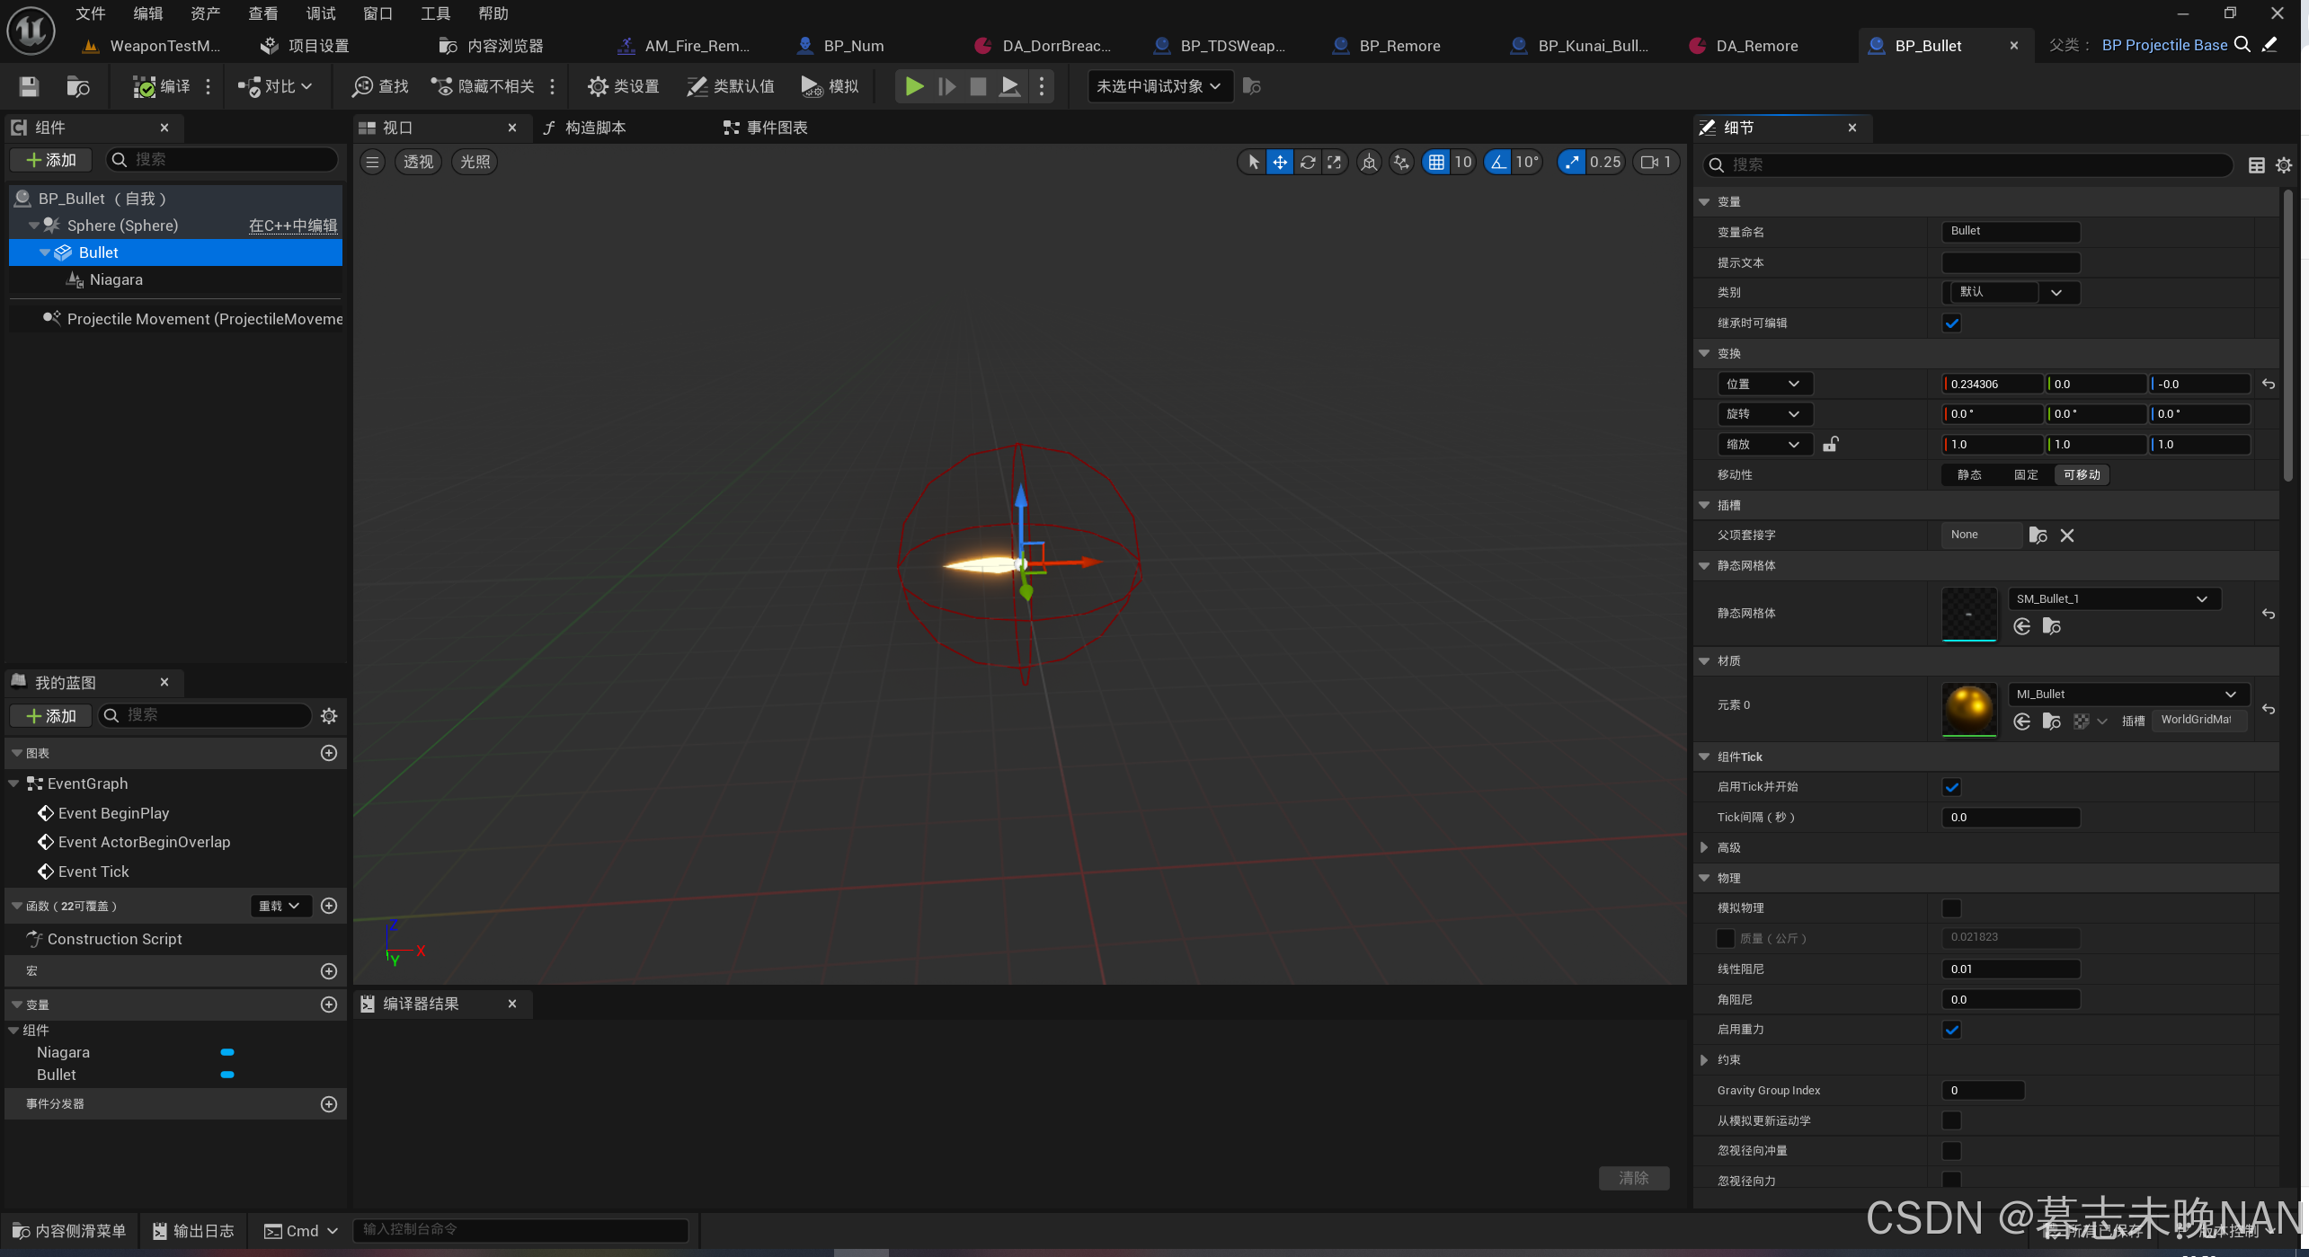Open the SM_Bullet_1 static mesh dropdown
The height and width of the screenshot is (1257, 2309).
point(2115,599)
